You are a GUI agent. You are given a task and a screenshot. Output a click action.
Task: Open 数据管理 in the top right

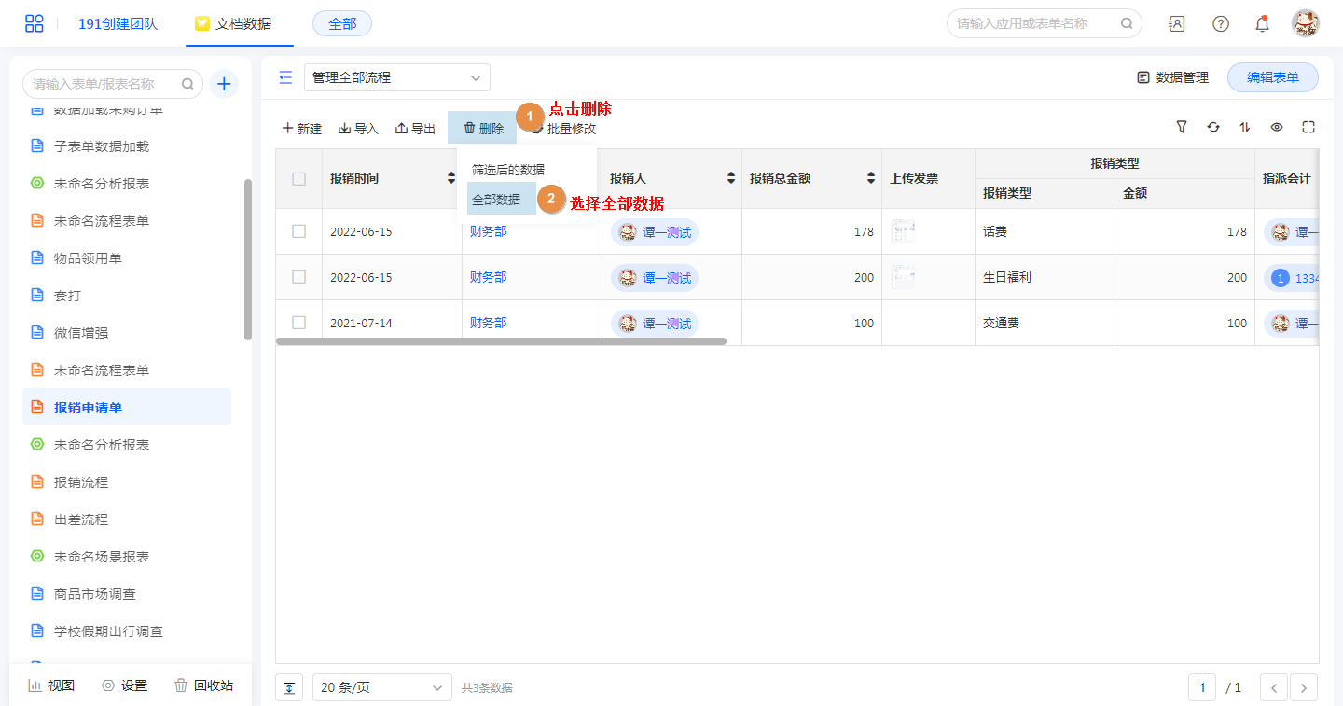[x=1172, y=77]
